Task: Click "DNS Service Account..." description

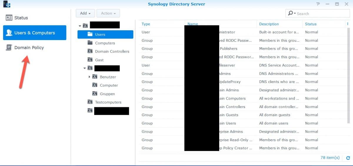Action: 279,65
